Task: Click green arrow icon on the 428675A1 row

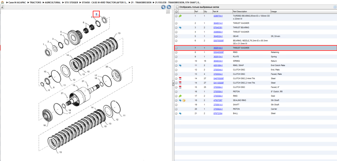Action: [x=180, y=16]
